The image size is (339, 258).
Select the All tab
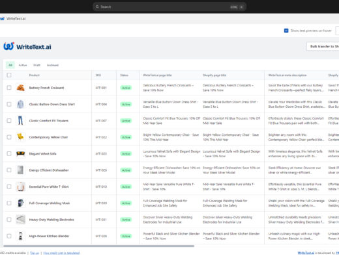point(10,65)
